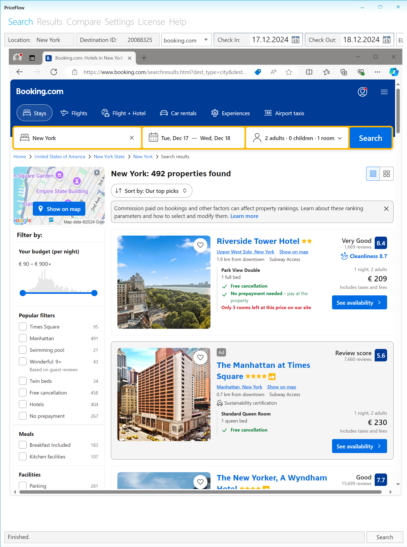This screenshot has height=547, width=407.
Task: Click the browser back arrow
Action: pyautogui.click(x=20, y=72)
